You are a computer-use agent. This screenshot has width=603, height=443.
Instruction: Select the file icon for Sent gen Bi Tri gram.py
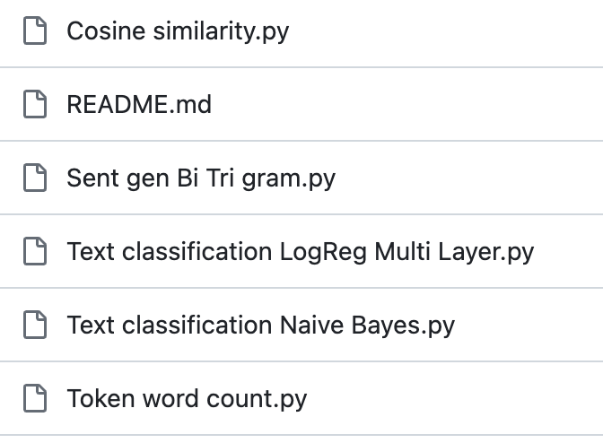point(35,178)
